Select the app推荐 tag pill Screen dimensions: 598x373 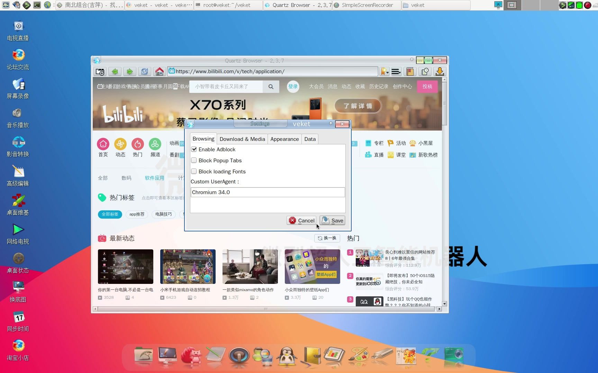coord(137,214)
